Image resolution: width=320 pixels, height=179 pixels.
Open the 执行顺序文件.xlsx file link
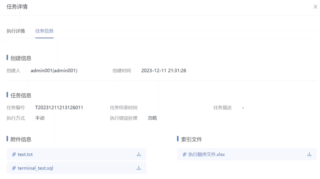click(x=206, y=154)
